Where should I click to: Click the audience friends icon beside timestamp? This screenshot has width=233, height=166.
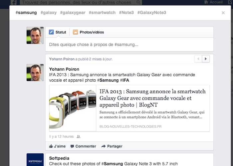click(x=78, y=136)
